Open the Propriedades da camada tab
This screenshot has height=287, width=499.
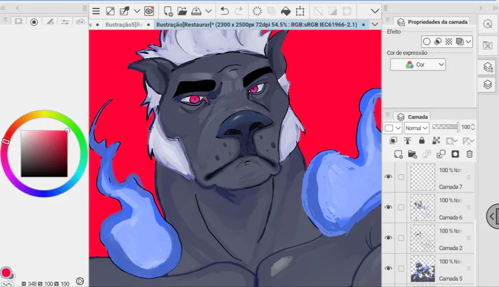point(432,22)
